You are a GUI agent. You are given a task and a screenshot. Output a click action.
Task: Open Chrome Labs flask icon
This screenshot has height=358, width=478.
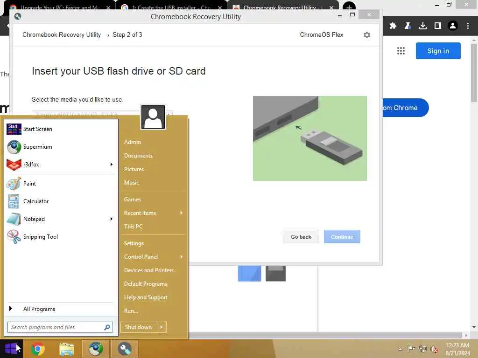coord(408,26)
